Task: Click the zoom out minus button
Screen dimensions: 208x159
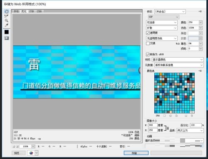Action: coord(14,146)
